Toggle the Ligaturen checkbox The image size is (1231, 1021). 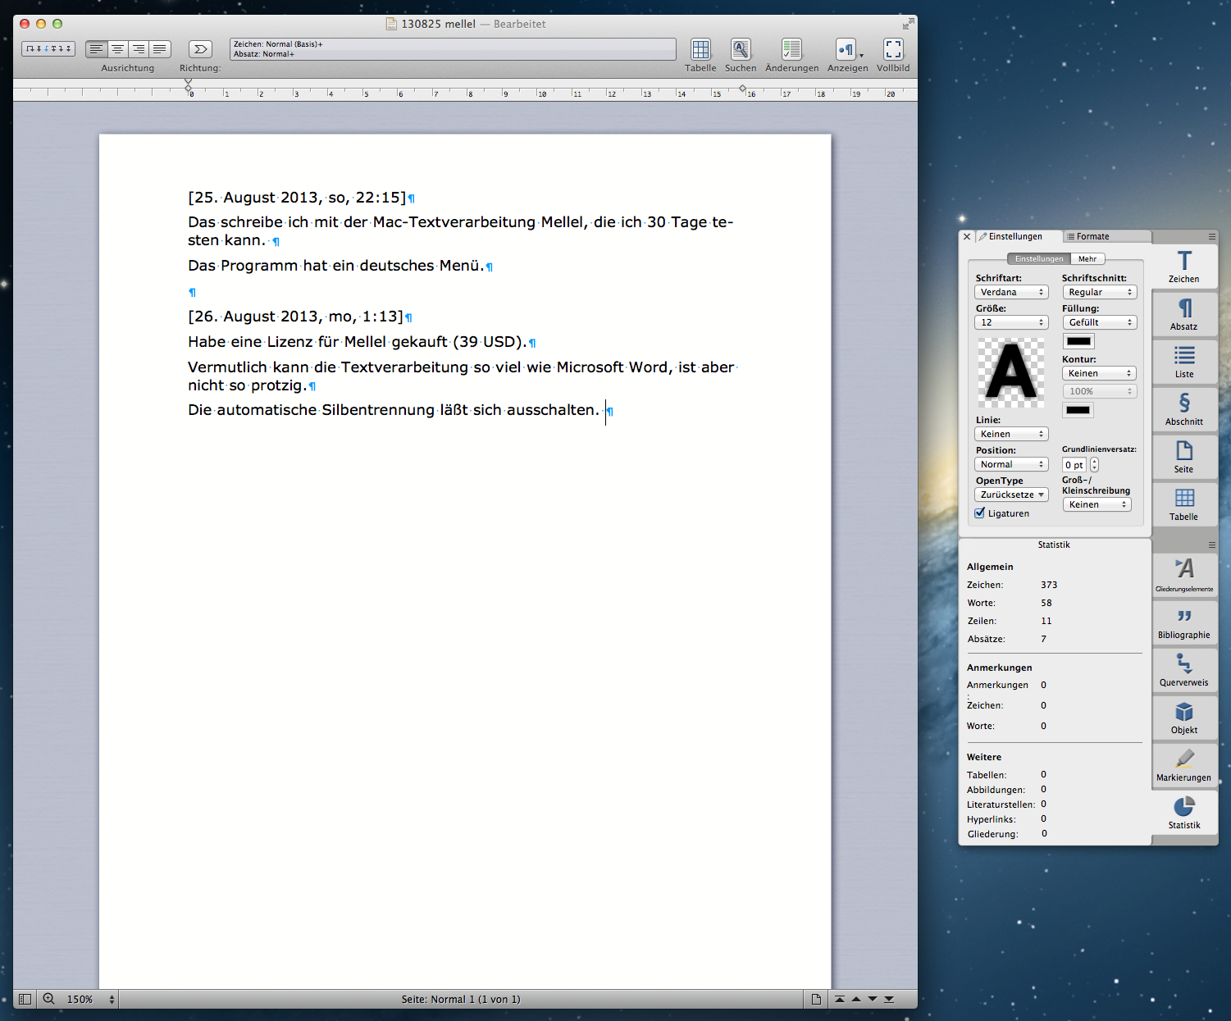click(980, 513)
